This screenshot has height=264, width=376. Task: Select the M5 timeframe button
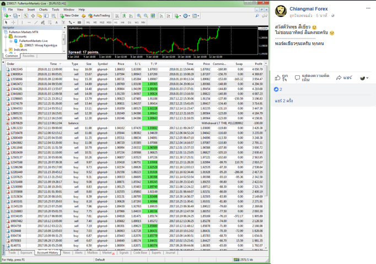(x=95, y=23)
